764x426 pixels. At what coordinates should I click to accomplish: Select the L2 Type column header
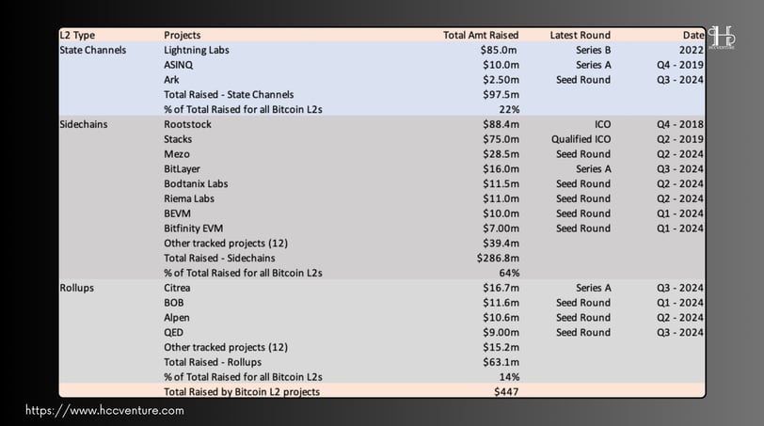(78, 35)
